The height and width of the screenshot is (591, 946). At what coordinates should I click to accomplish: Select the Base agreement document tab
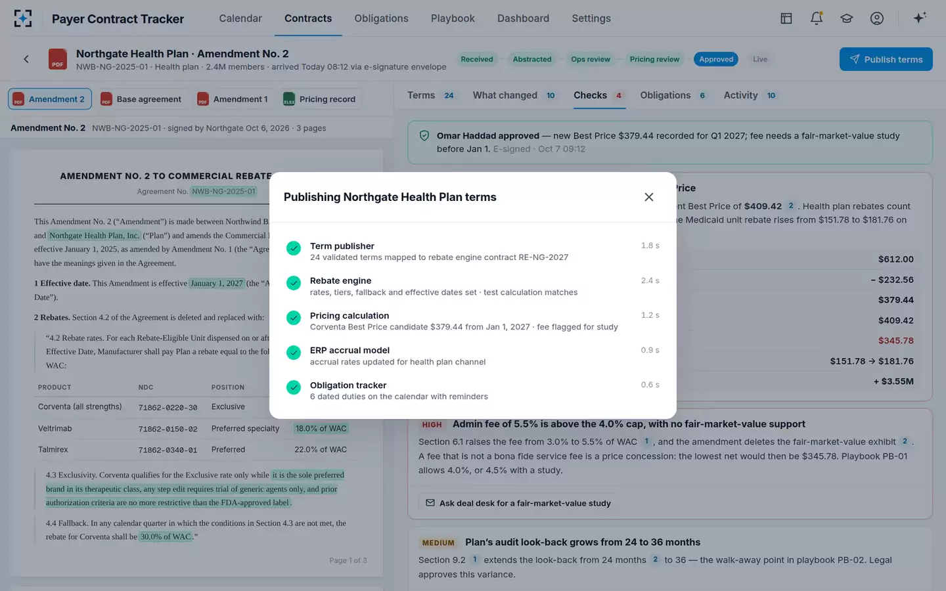141,99
